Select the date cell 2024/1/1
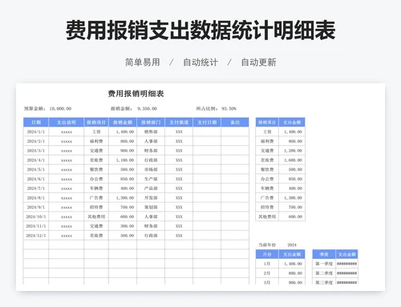The height and width of the screenshot is (307, 401). [36, 131]
